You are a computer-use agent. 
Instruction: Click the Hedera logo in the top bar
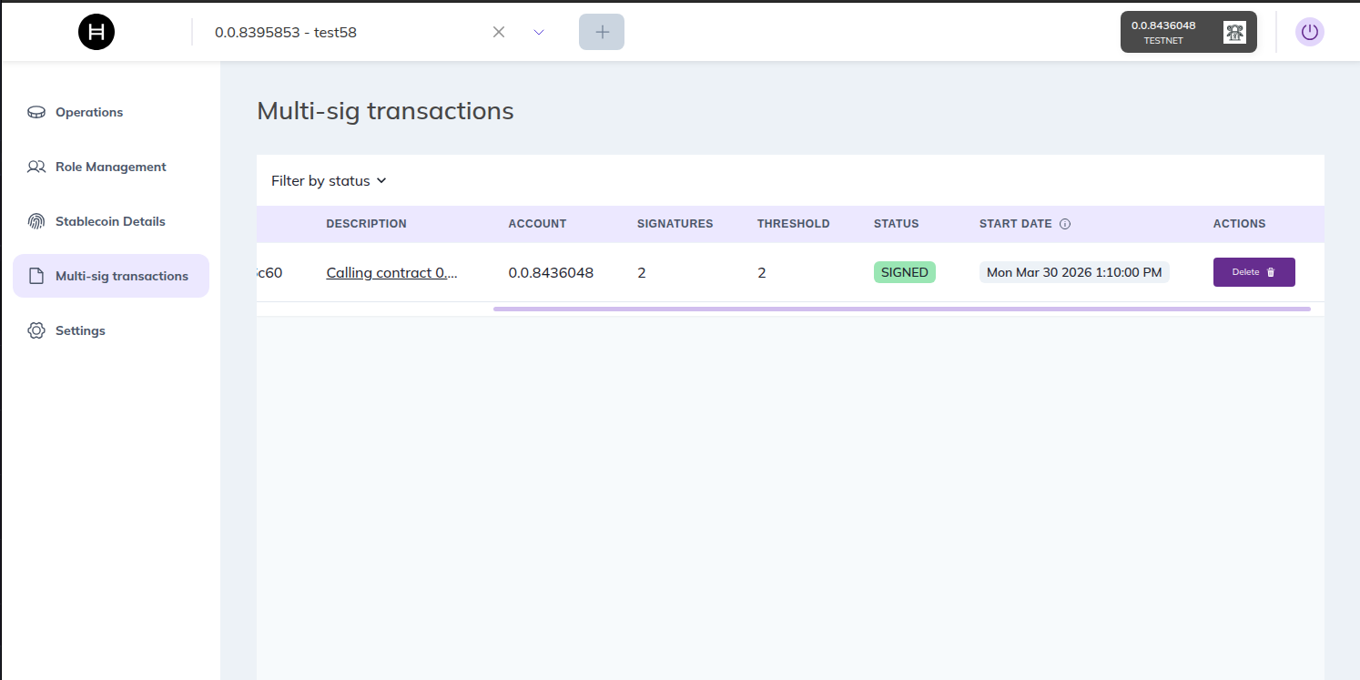tap(96, 31)
